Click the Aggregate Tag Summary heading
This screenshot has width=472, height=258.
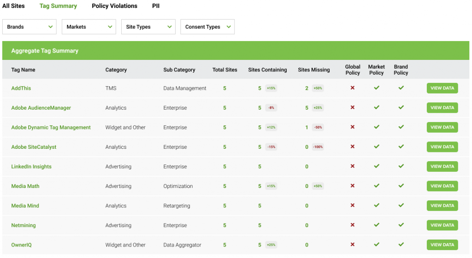45,51
